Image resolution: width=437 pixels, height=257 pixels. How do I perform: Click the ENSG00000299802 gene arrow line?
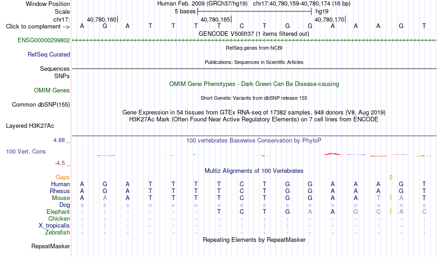tap(254, 40)
